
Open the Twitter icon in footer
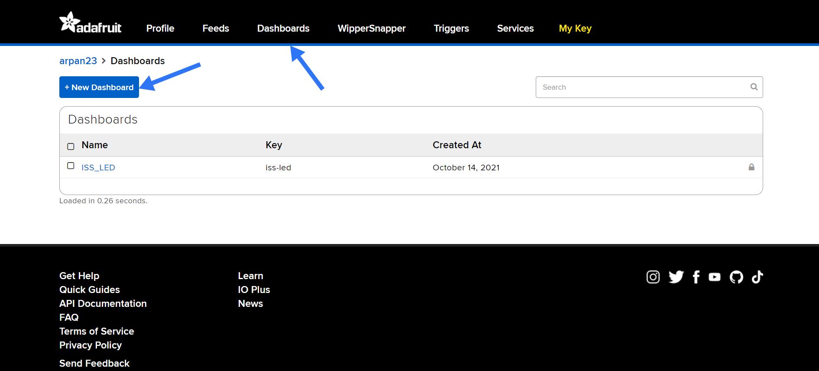[x=676, y=277]
